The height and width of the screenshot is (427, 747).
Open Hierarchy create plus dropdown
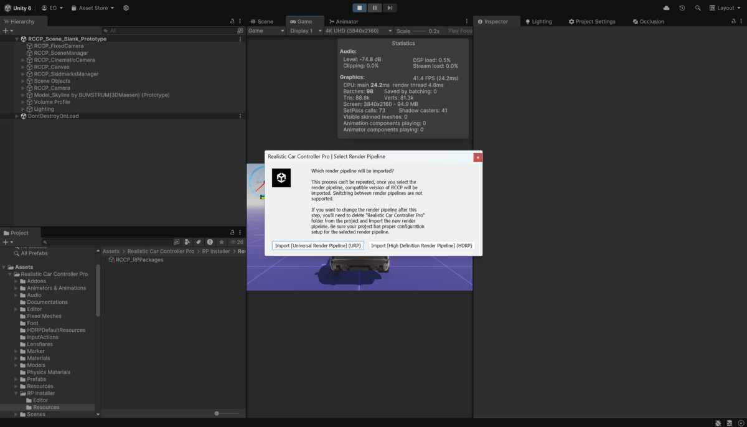point(7,30)
